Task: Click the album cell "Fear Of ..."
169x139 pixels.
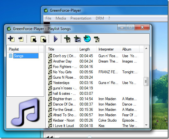Action: point(130,115)
